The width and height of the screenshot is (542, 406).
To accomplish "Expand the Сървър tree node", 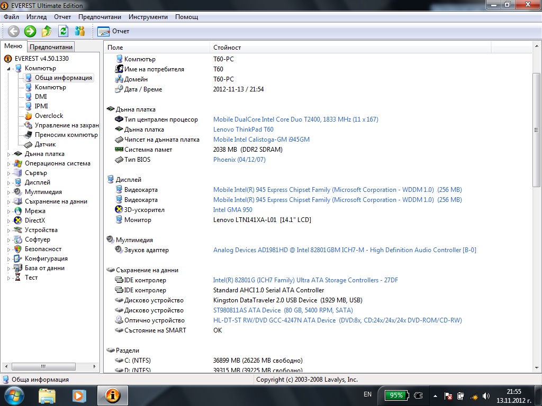I will click(8, 173).
